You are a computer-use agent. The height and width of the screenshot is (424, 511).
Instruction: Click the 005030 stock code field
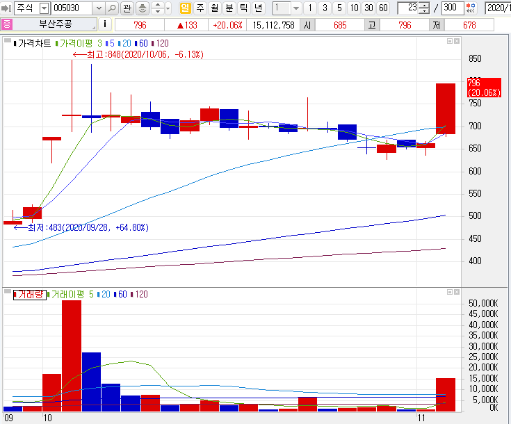point(72,8)
